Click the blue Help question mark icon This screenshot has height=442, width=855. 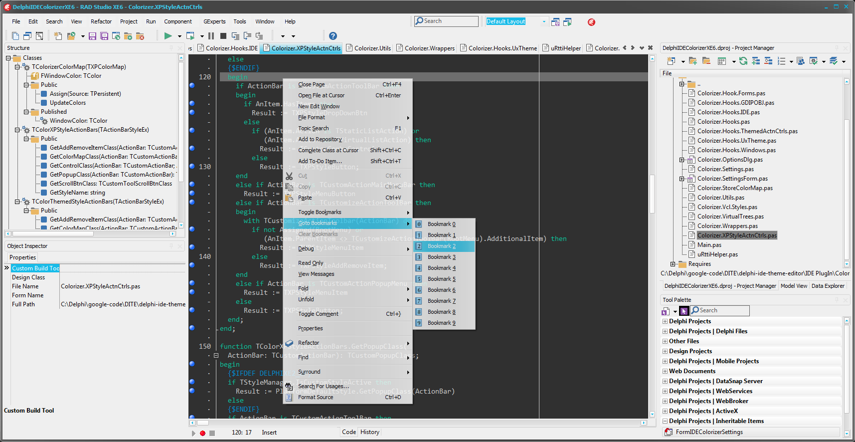pyautogui.click(x=333, y=36)
